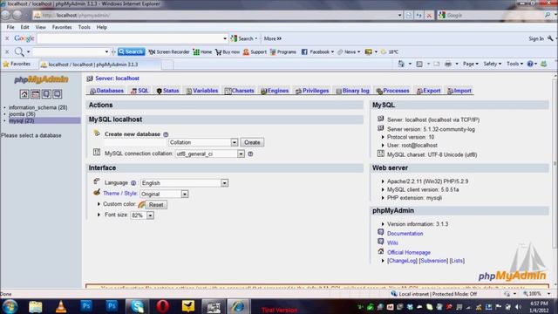This screenshot has height=314, width=558.
Task: Open MySQL connection collation dropdown
Action: click(209, 154)
